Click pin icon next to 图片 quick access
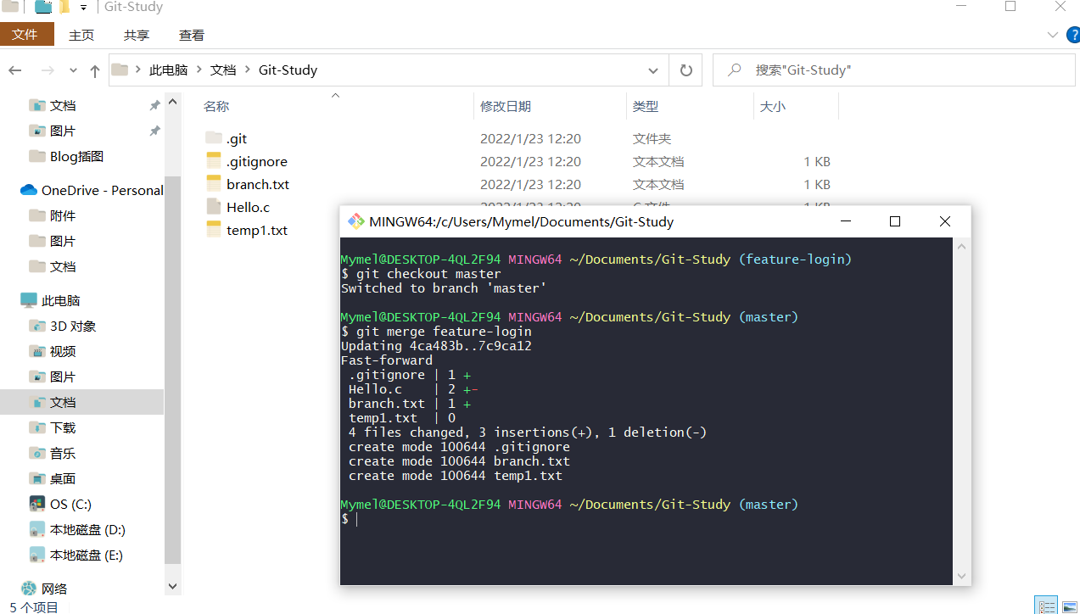The width and height of the screenshot is (1080, 614). pyautogui.click(x=154, y=131)
